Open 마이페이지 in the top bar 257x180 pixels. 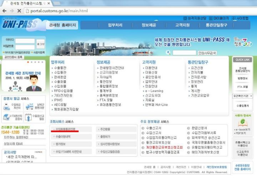point(219,18)
